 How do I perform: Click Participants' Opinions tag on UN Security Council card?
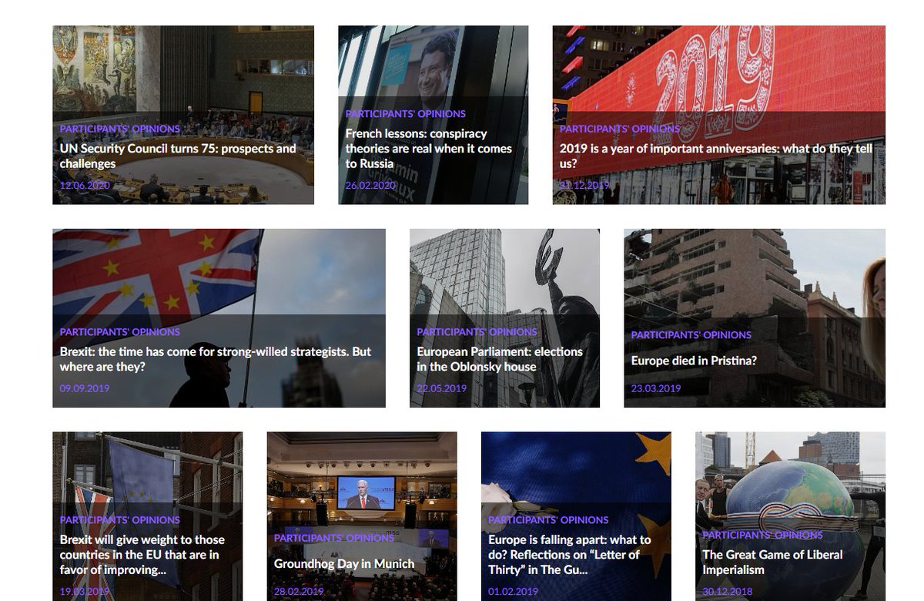pyautogui.click(x=120, y=129)
